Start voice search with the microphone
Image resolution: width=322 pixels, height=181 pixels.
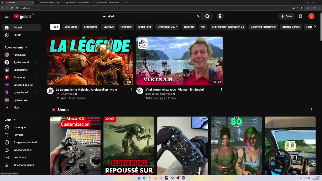tap(220, 16)
